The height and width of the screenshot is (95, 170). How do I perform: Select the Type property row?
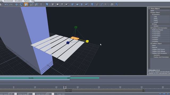click(x=160, y=16)
